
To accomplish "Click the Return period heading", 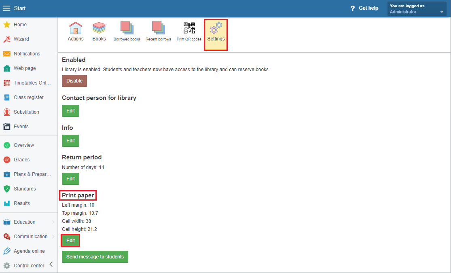I will pos(82,157).
